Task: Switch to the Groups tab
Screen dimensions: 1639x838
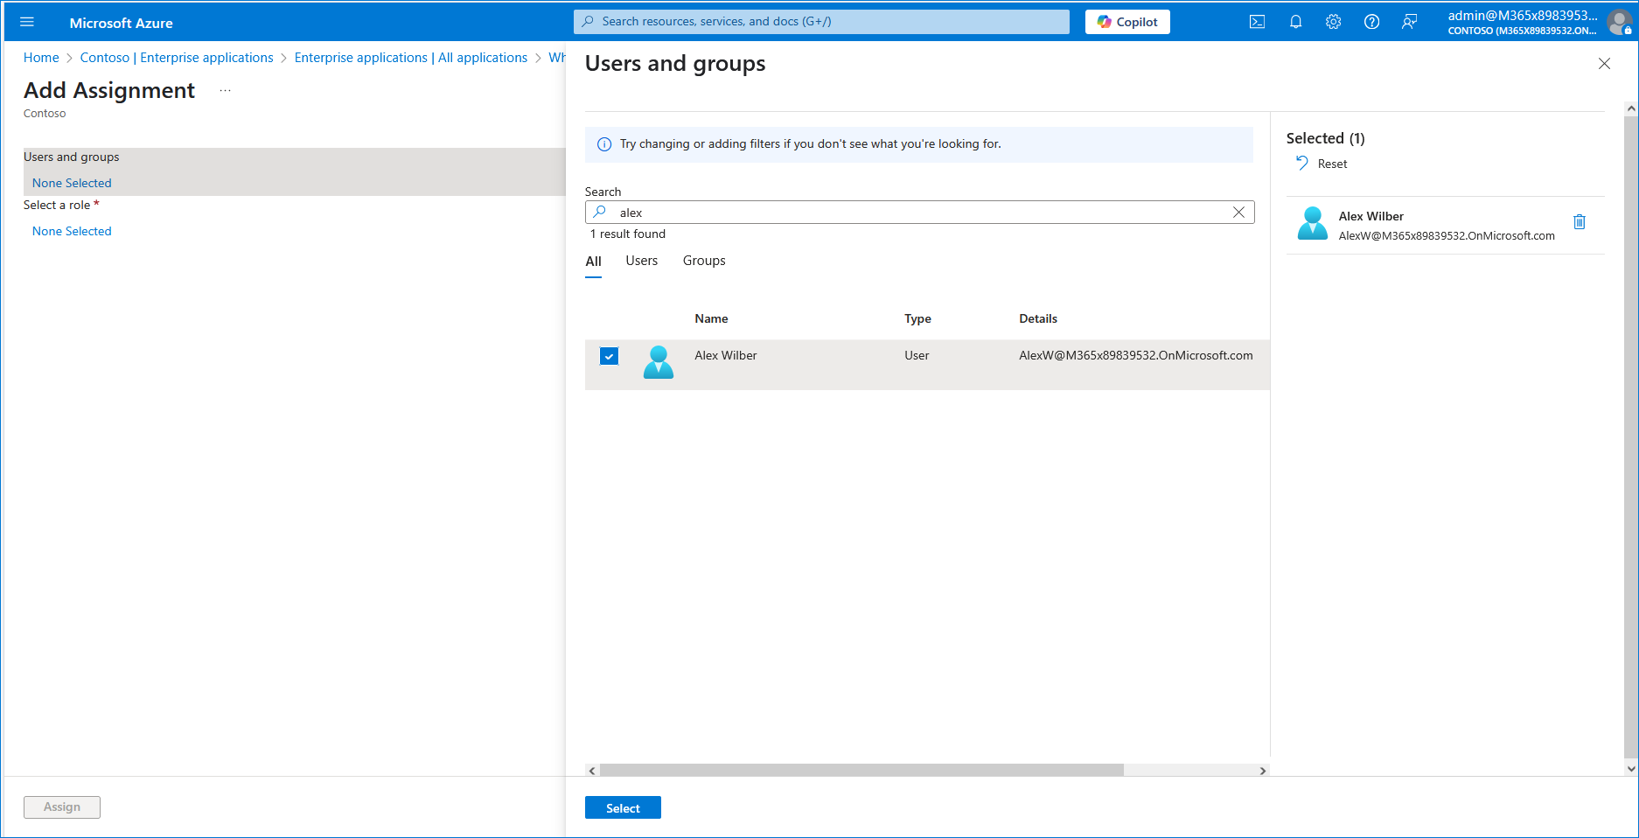Action: 703,261
